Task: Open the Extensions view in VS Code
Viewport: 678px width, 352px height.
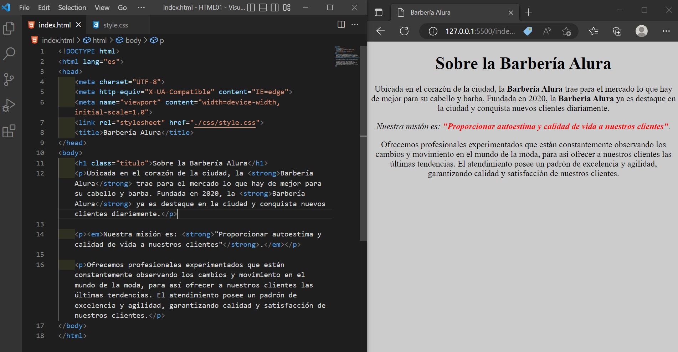Action: tap(9, 131)
